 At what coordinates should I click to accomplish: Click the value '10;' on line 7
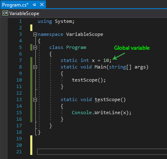click(107, 60)
